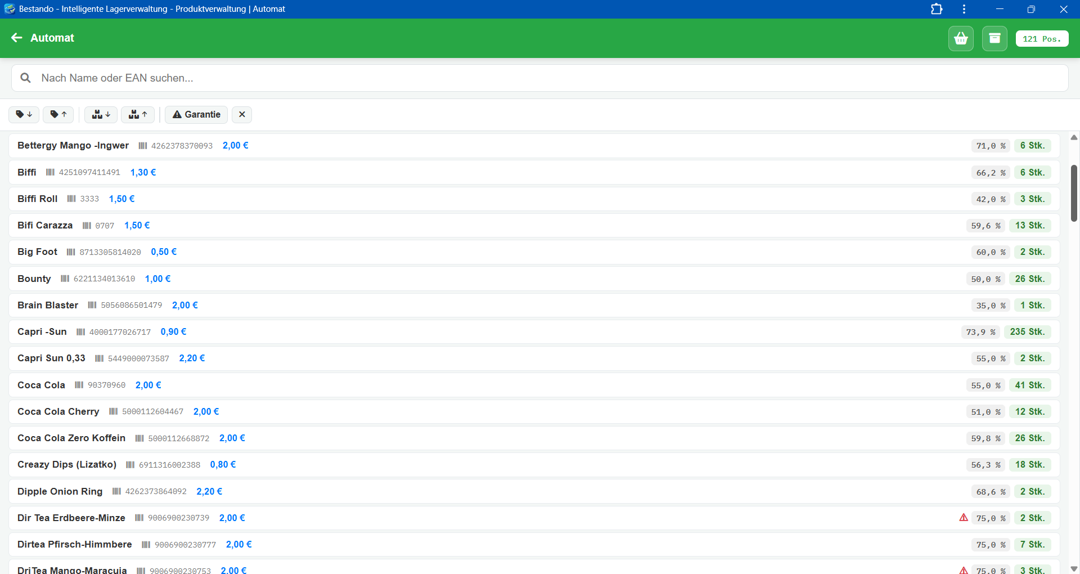
Task: Clear filters with the X button
Action: coord(242,115)
